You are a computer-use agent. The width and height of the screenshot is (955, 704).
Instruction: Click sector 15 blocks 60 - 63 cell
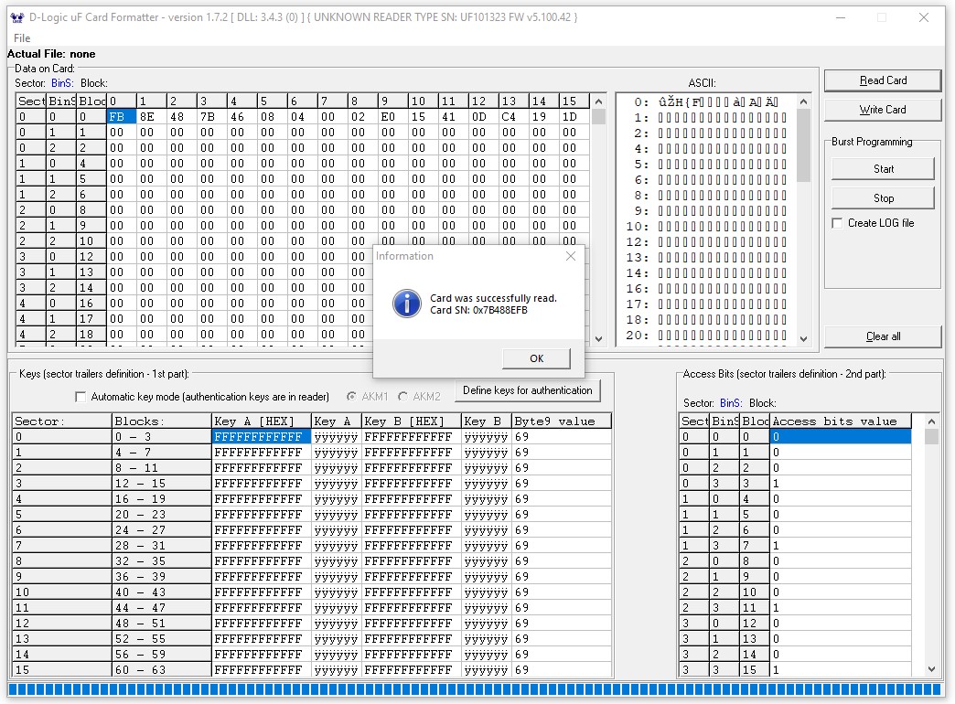[x=161, y=670]
